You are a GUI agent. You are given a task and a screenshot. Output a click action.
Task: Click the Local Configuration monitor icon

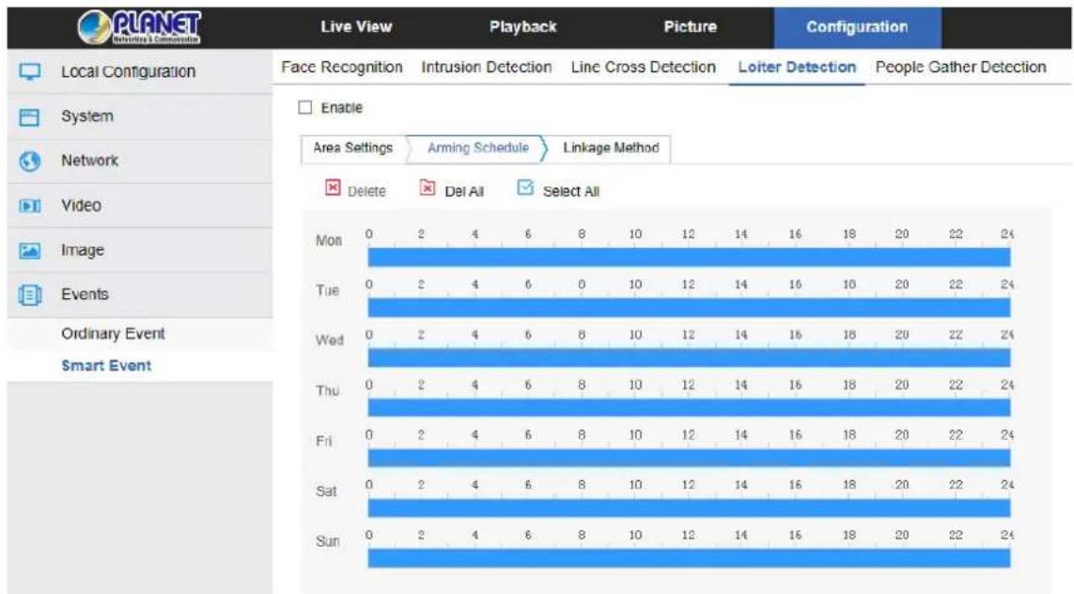(29, 71)
